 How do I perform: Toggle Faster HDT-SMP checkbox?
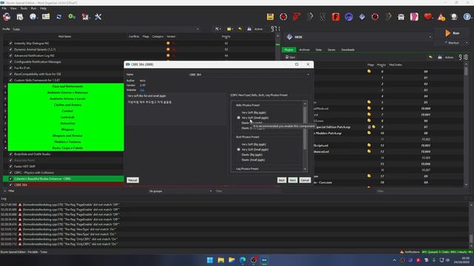[10, 166]
